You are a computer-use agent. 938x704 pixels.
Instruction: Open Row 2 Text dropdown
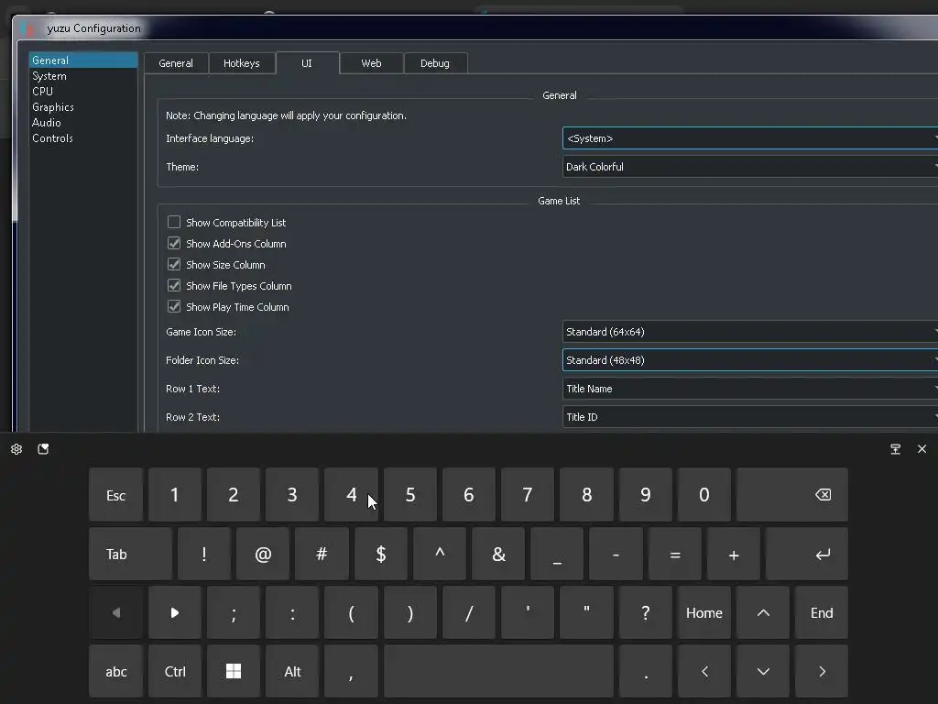point(750,417)
